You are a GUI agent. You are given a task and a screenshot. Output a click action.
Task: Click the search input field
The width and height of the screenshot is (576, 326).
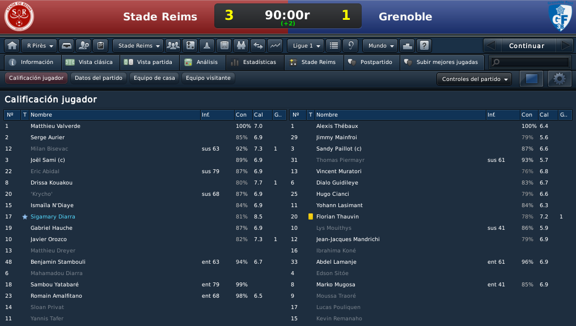(531, 62)
